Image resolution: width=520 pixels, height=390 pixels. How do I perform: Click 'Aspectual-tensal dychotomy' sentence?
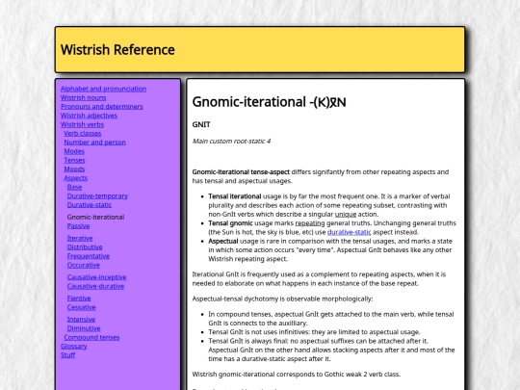pos(282,299)
